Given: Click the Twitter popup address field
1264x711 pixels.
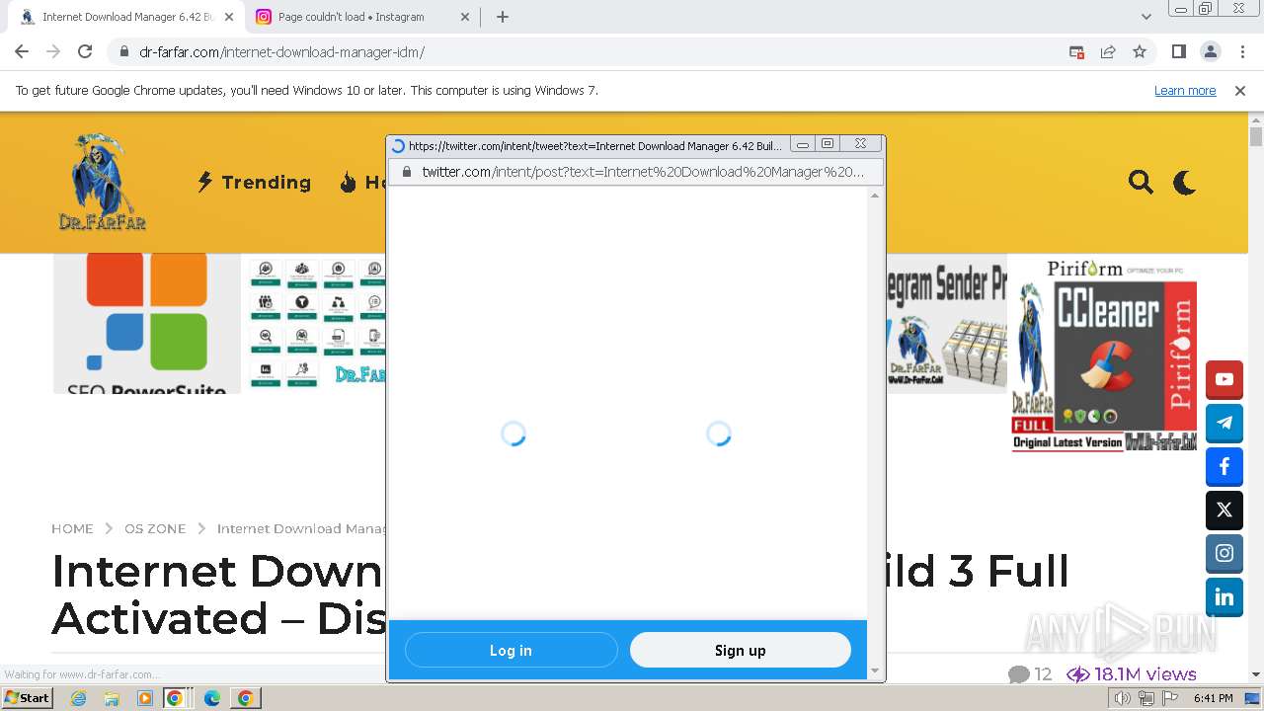Looking at the screenshot, I should pos(636,172).
